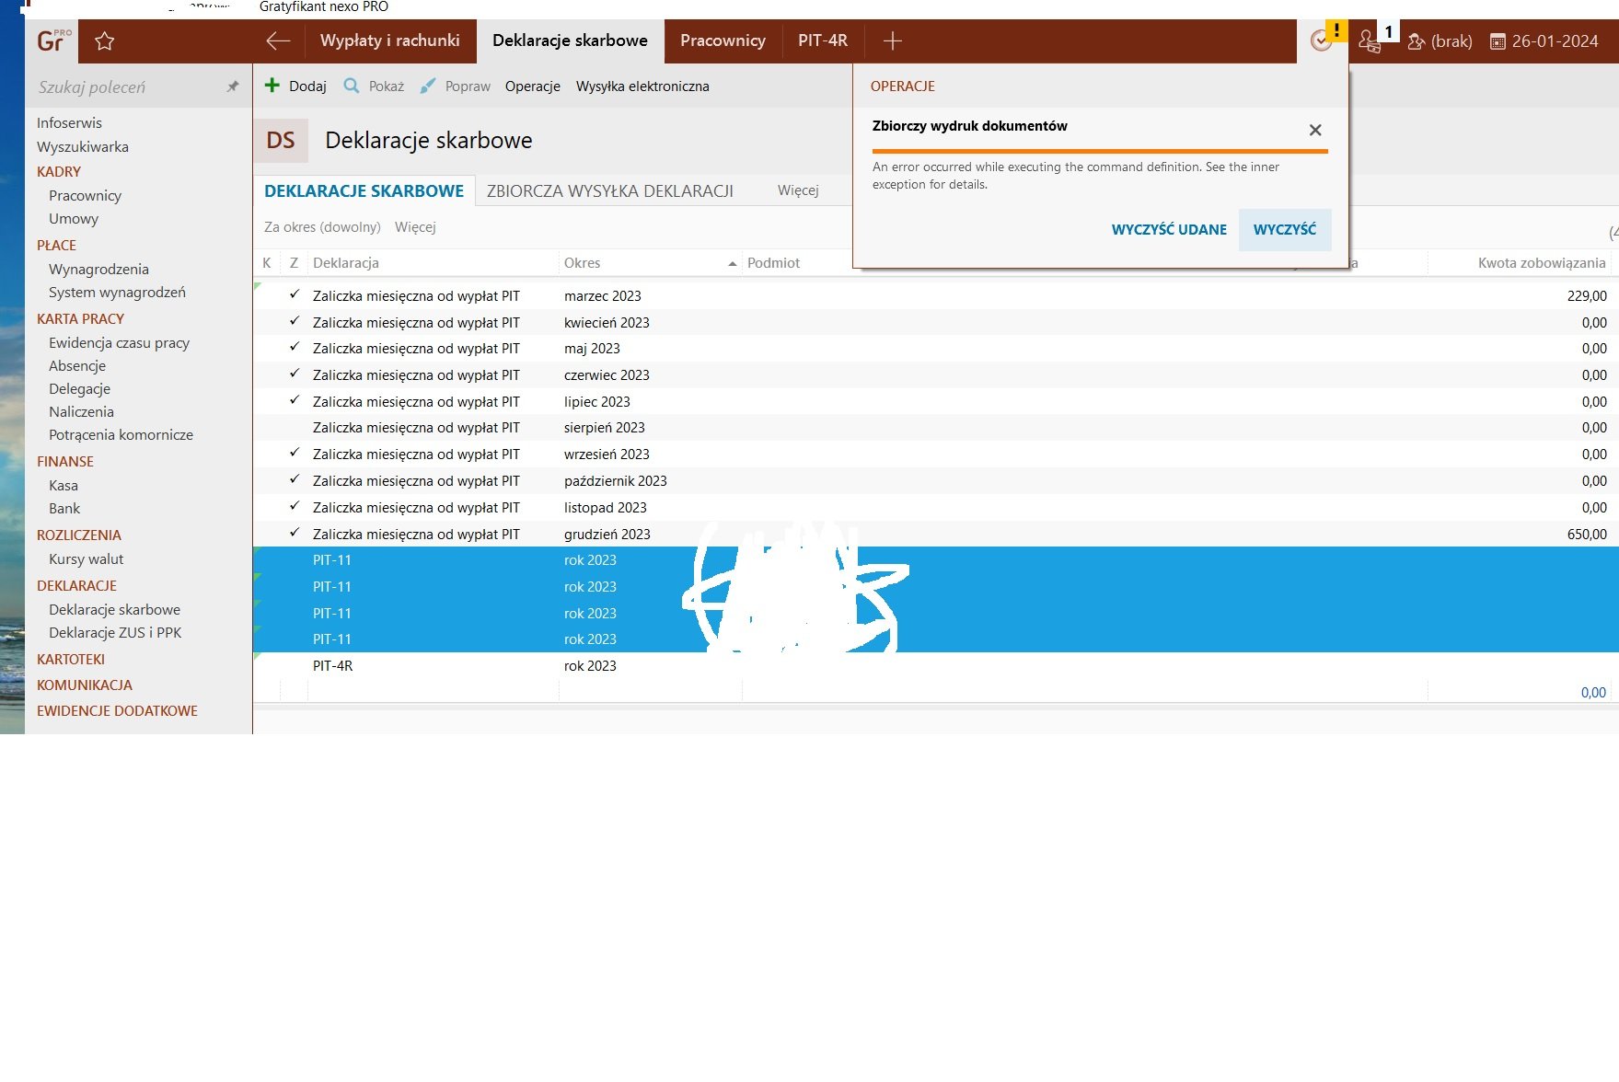Click the favorites star icon
1619x1082 pixels.
tap(105, 41)
